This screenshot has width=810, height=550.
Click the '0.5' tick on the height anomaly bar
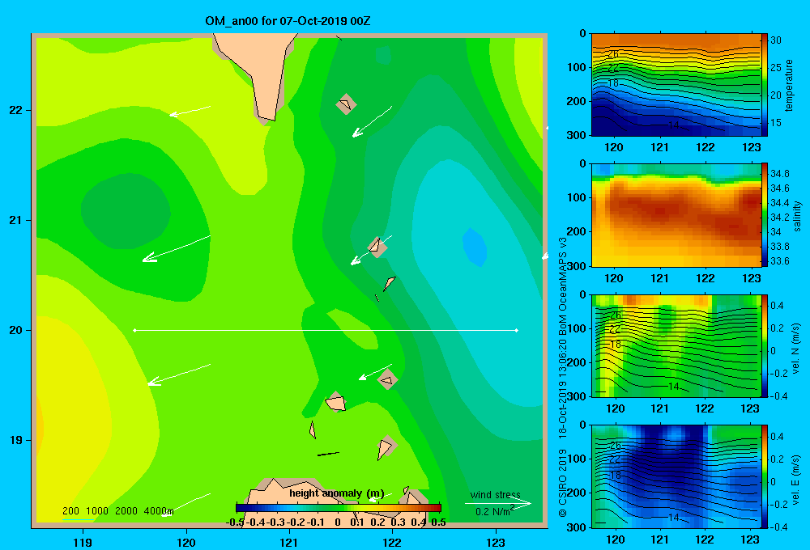438,522
